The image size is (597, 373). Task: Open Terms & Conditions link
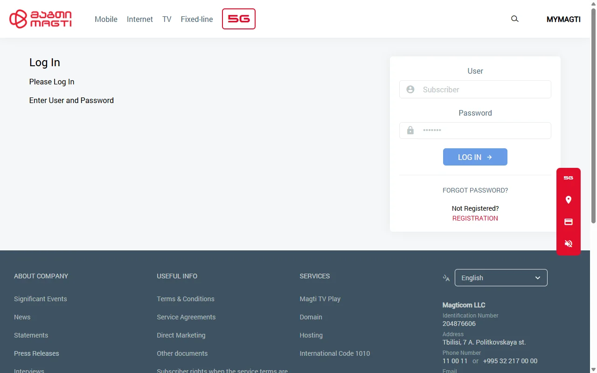(x=186, y=299)
